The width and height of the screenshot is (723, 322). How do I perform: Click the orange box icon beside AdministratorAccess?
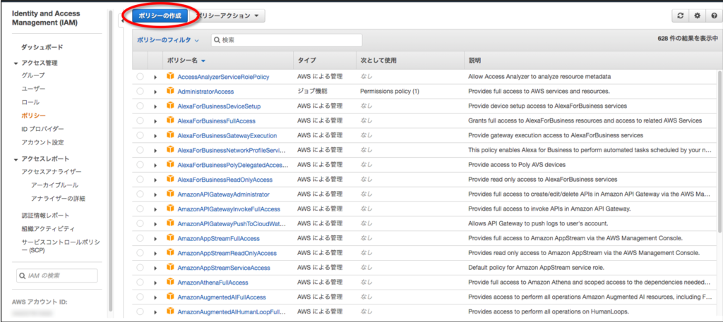(169, 91)
